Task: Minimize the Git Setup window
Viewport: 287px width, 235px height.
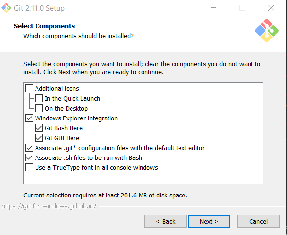Action: [214, 8]
